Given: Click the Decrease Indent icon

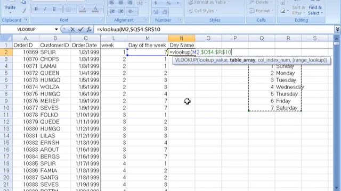Looking at the screenshot, I should (112, 11).
